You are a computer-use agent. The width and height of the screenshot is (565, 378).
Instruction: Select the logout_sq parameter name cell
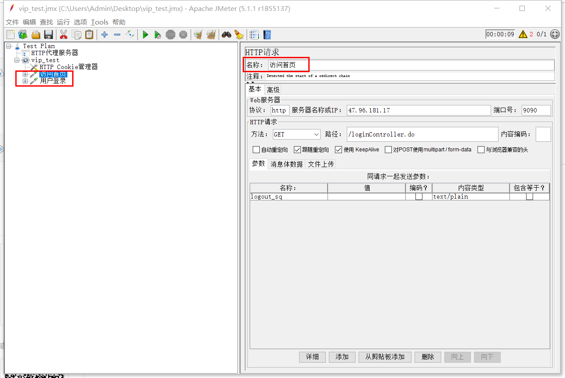[289, 197]
